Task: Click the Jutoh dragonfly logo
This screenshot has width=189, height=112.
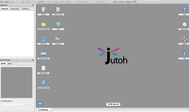Action: click(112, 56)
